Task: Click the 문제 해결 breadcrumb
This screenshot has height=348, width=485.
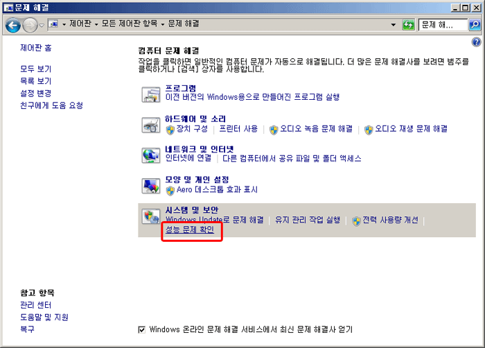Action: [x=184, y=24]
